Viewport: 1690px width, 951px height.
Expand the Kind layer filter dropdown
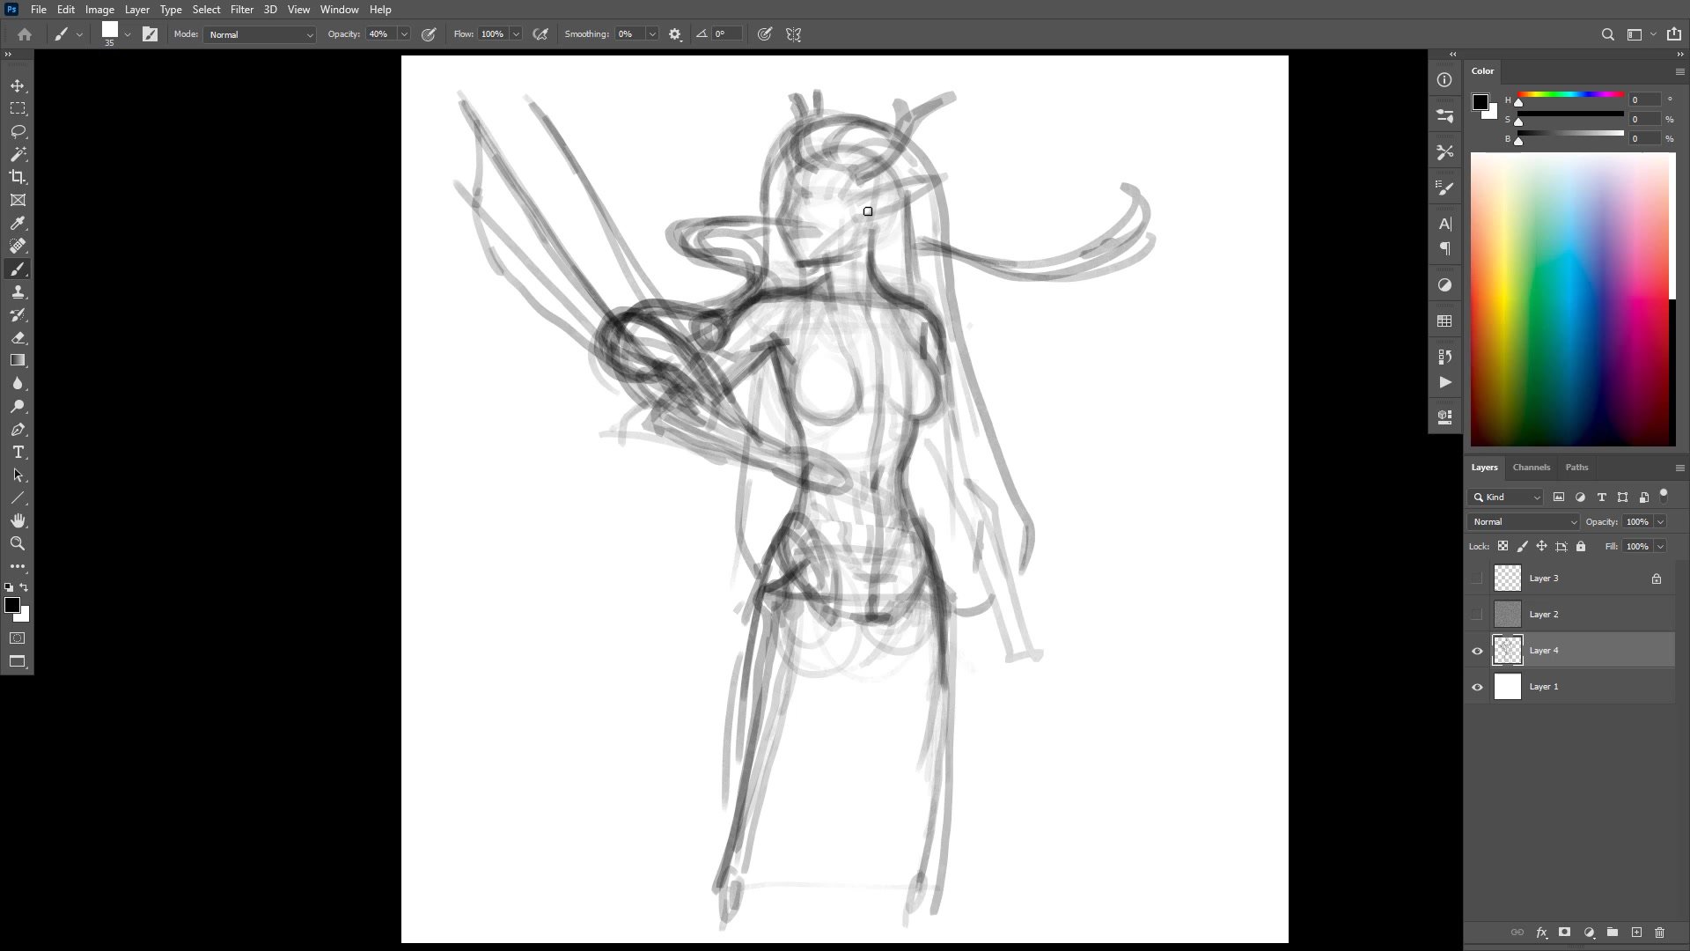coord(1505,498)
